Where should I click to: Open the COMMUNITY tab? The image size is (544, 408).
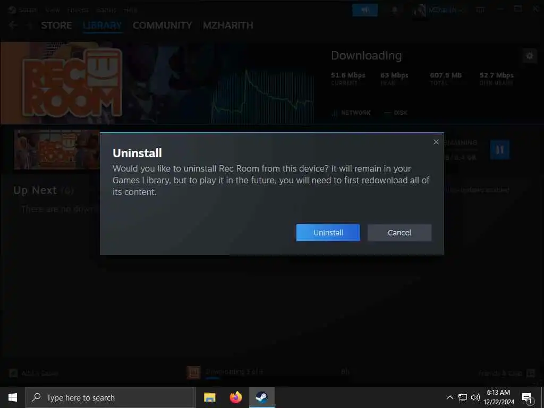coord(163,25)
